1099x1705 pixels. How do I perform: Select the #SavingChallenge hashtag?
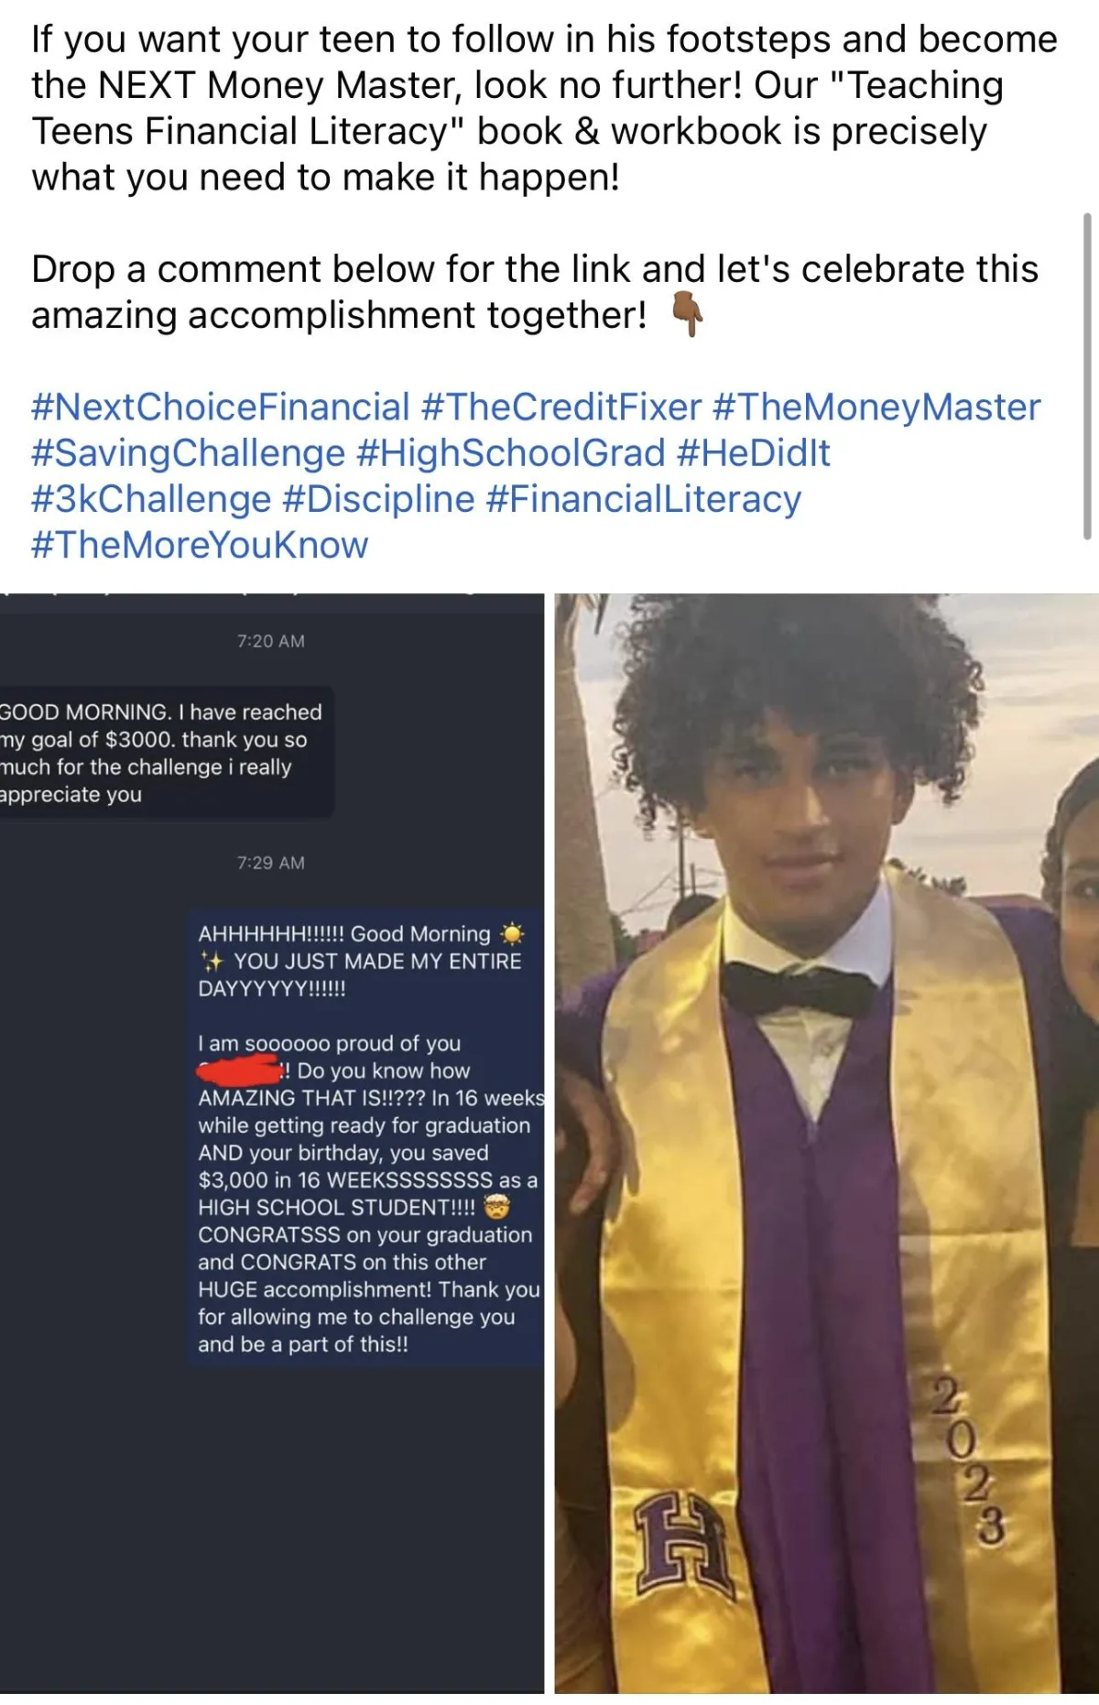pyautogui.click(x=188, y=452)
